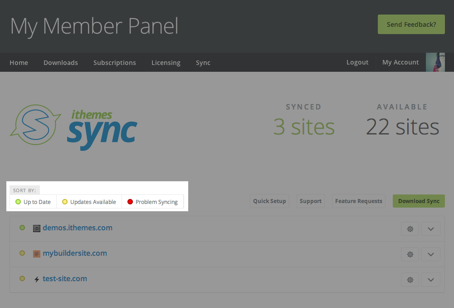Click the green Download Sync button
454x308 pixels.
coord(419,201)
